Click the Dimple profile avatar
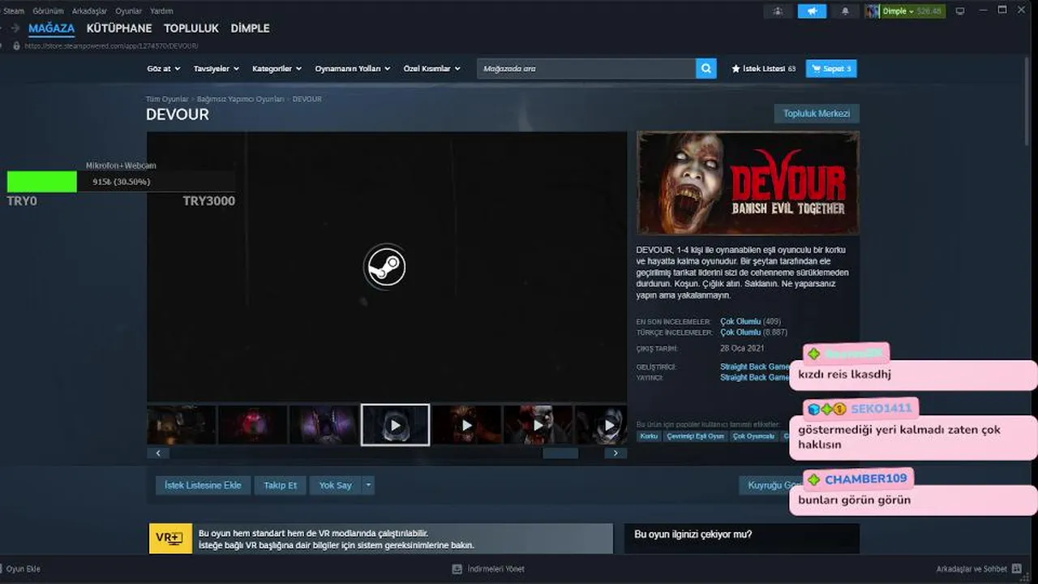Image resolution: width=1038 pixels, height=584 pixels. [x=872, y=11]
